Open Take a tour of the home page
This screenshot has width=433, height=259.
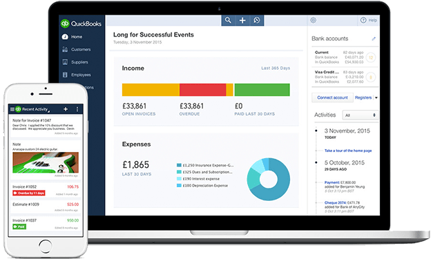[348, 151]
